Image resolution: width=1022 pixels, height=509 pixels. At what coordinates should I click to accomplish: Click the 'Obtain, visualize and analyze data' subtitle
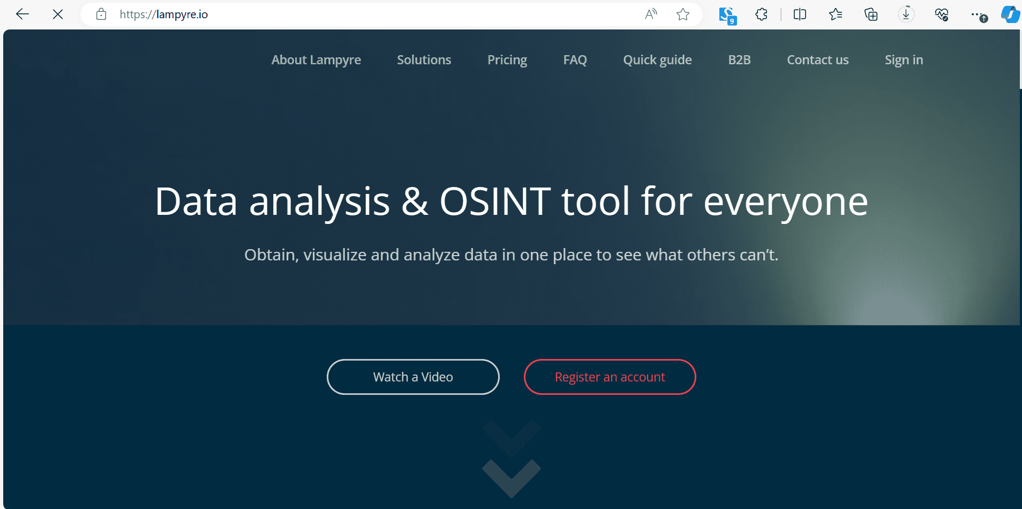(512, 255)
